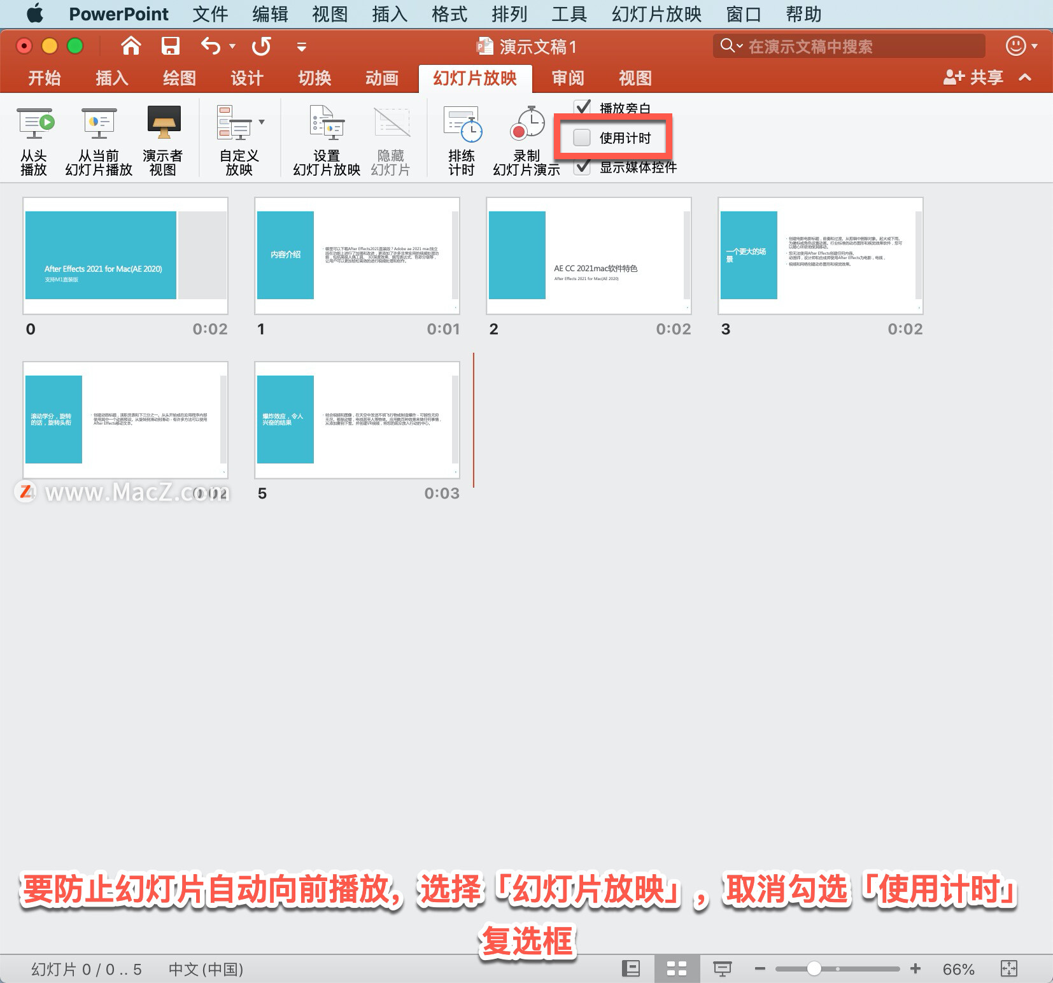The height and width of the screenshot is (983, 1053).
Task: Click the Play from Start (从头播放) icon
Action: click(x=34, y=124)
